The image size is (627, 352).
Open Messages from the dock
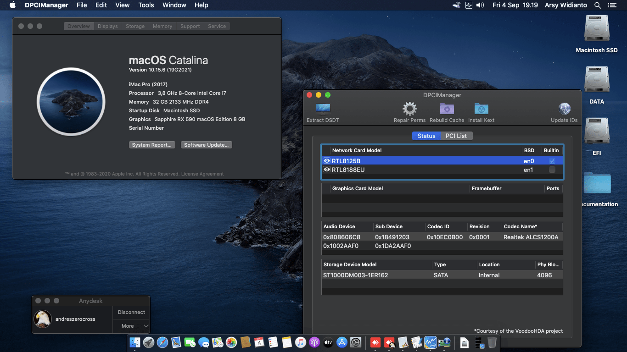coord(204,342)
